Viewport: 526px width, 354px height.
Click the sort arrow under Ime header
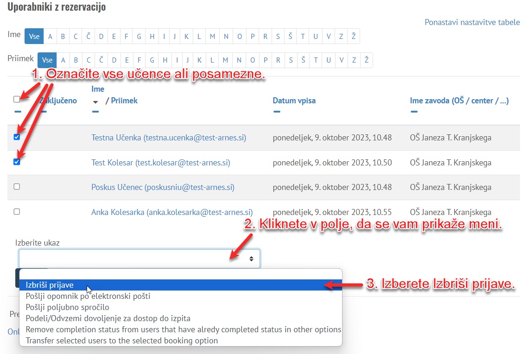point(96,102)
